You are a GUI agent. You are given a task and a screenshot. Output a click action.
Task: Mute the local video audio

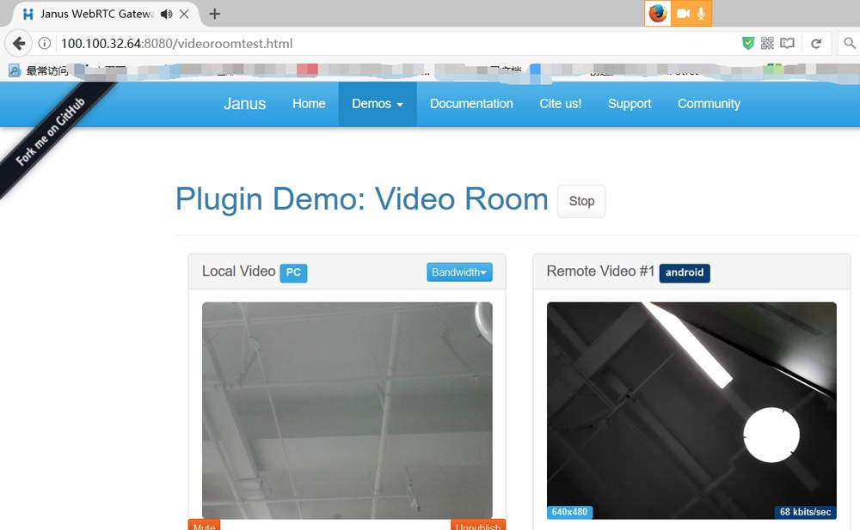[x=204, y=525]
